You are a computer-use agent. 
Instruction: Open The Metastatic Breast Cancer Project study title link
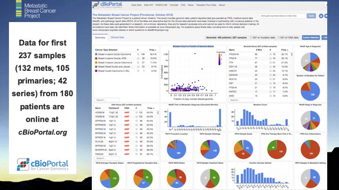tap(133, 15)
